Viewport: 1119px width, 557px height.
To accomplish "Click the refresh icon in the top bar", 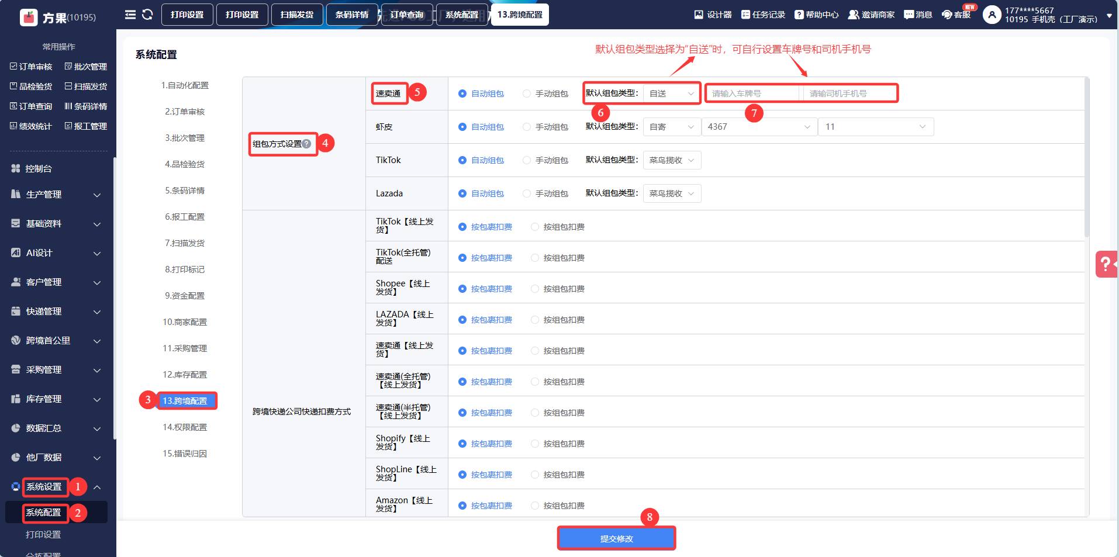I will pos(147,15).
